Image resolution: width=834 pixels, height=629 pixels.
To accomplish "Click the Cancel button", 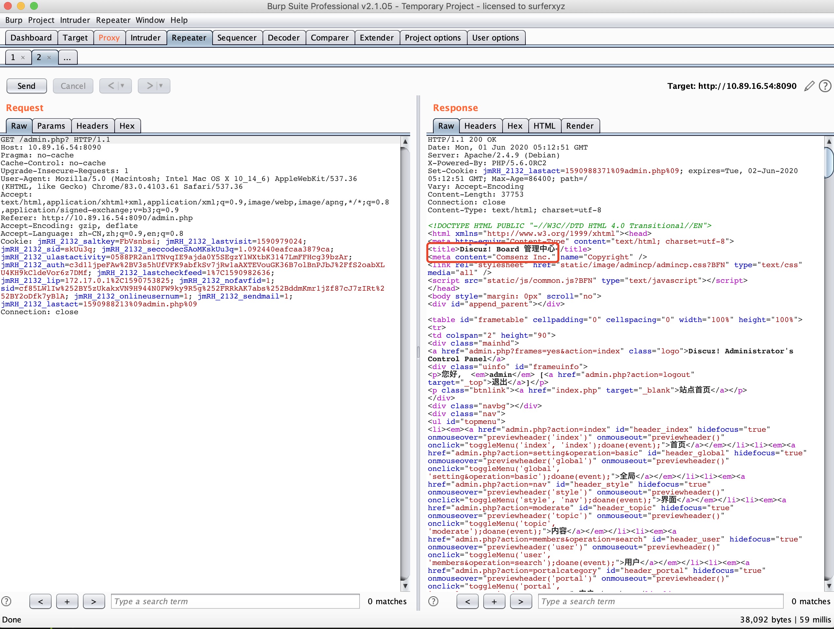I will pyautogui.click(x=73, y=86).
